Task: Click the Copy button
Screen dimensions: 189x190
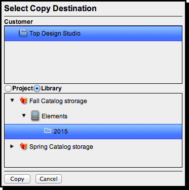Action: pyautogui.click(x=17, y=179)
